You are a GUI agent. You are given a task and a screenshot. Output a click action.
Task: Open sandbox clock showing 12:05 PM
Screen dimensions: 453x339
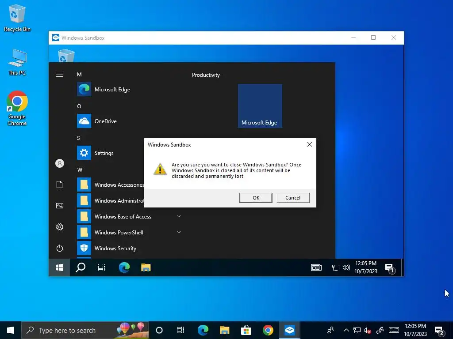366,267
